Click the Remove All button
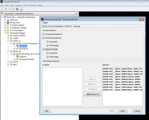149x120 pixels. pyautogui.click(x=92, y=94)
